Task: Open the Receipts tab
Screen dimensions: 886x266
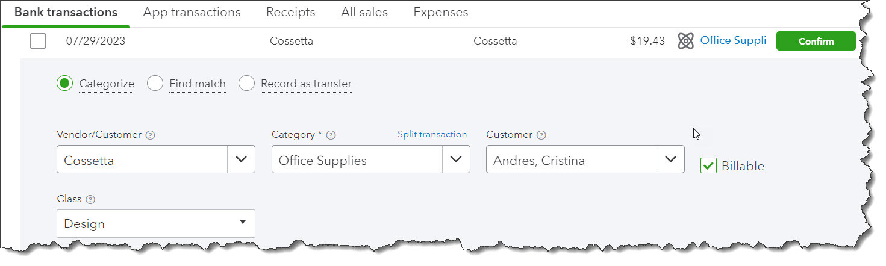Action: pyautogui.click(x=290, y=12)
